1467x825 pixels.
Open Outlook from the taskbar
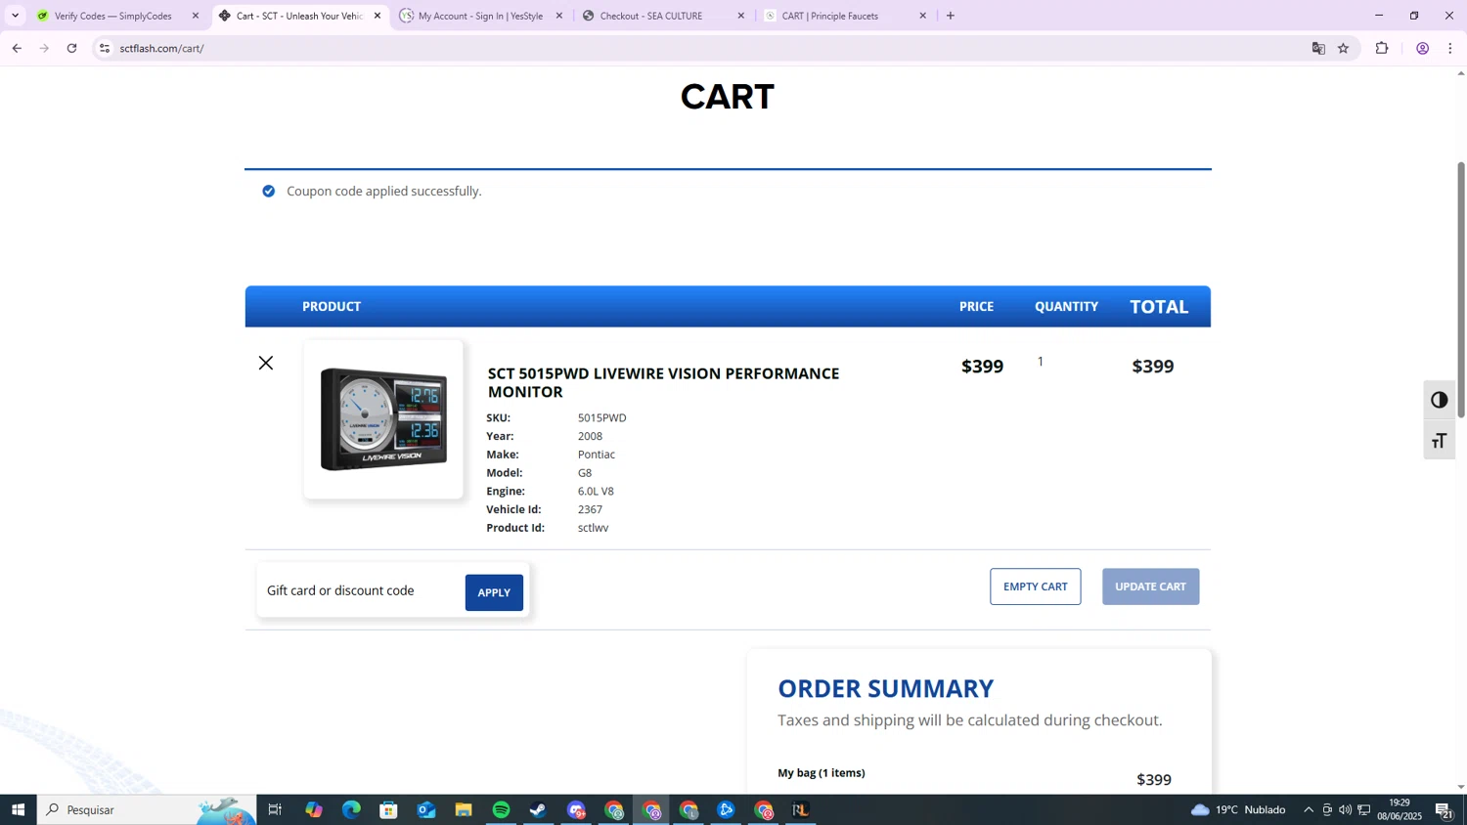tap(426, 809)
